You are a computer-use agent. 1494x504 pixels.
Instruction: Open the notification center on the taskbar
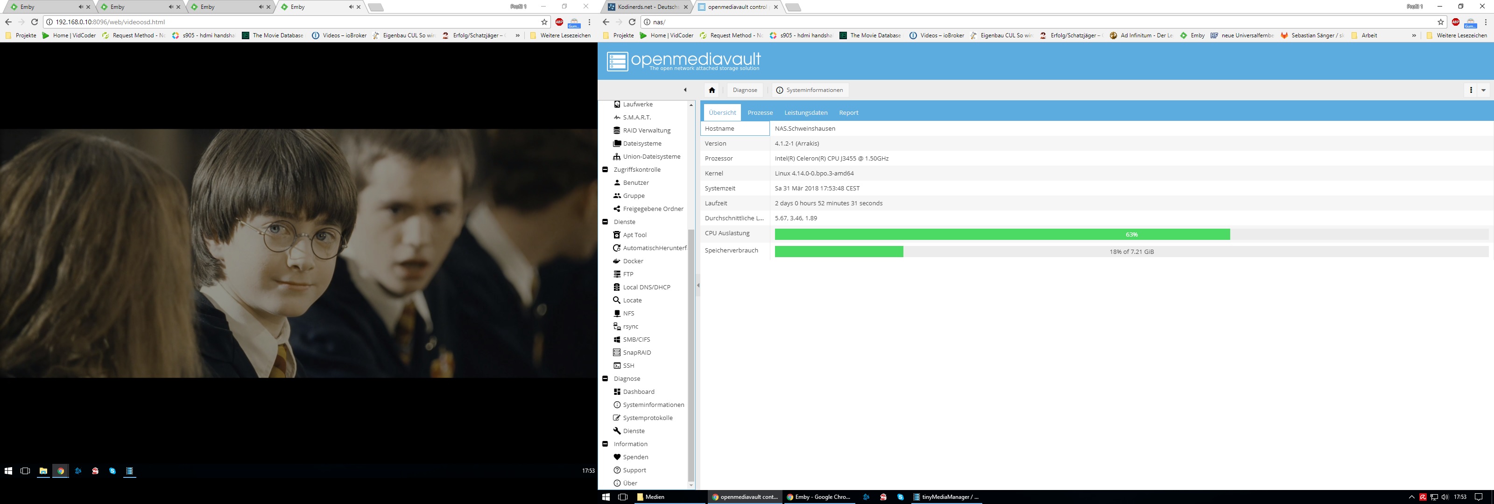click(x=1478, y=497)
